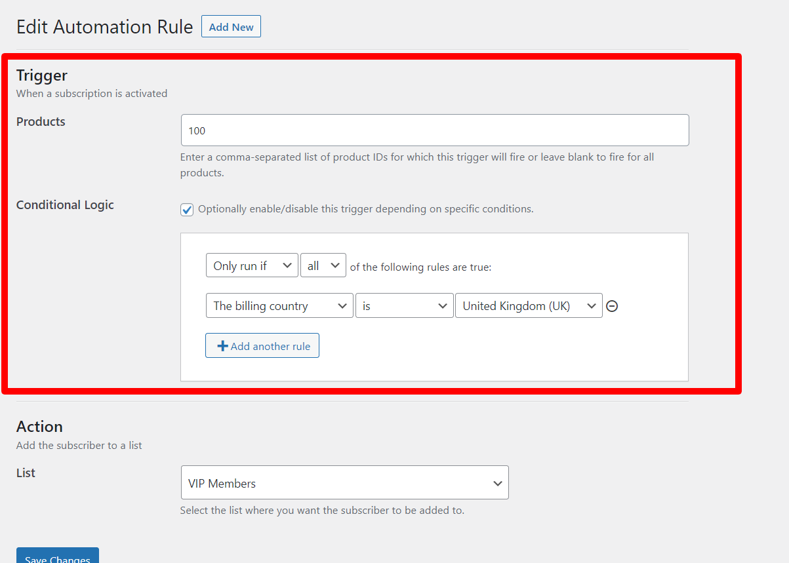The height and width of the screenshot is (563, 789).
Task: Disable the trigger's conditional conditions option
Action: (187, 209)
